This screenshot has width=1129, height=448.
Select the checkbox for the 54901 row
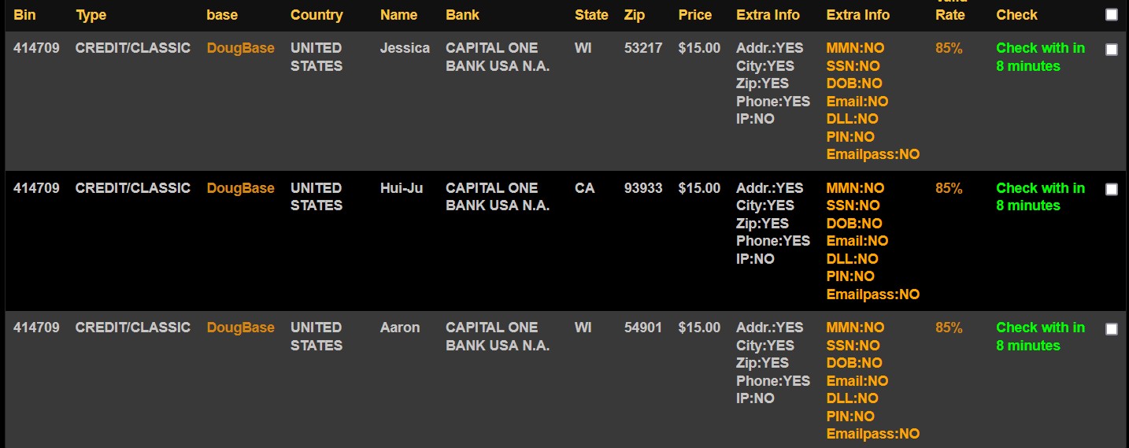[x=1111, y=329]
